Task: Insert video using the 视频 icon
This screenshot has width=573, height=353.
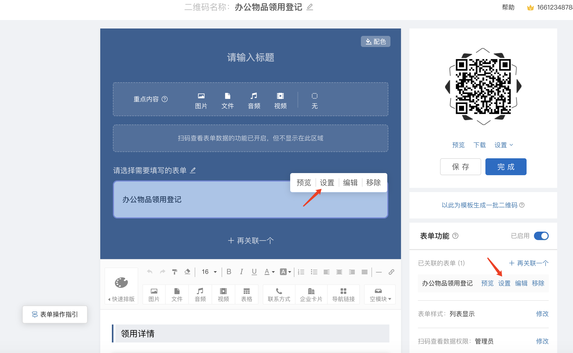Action: (x=223, y=294)
